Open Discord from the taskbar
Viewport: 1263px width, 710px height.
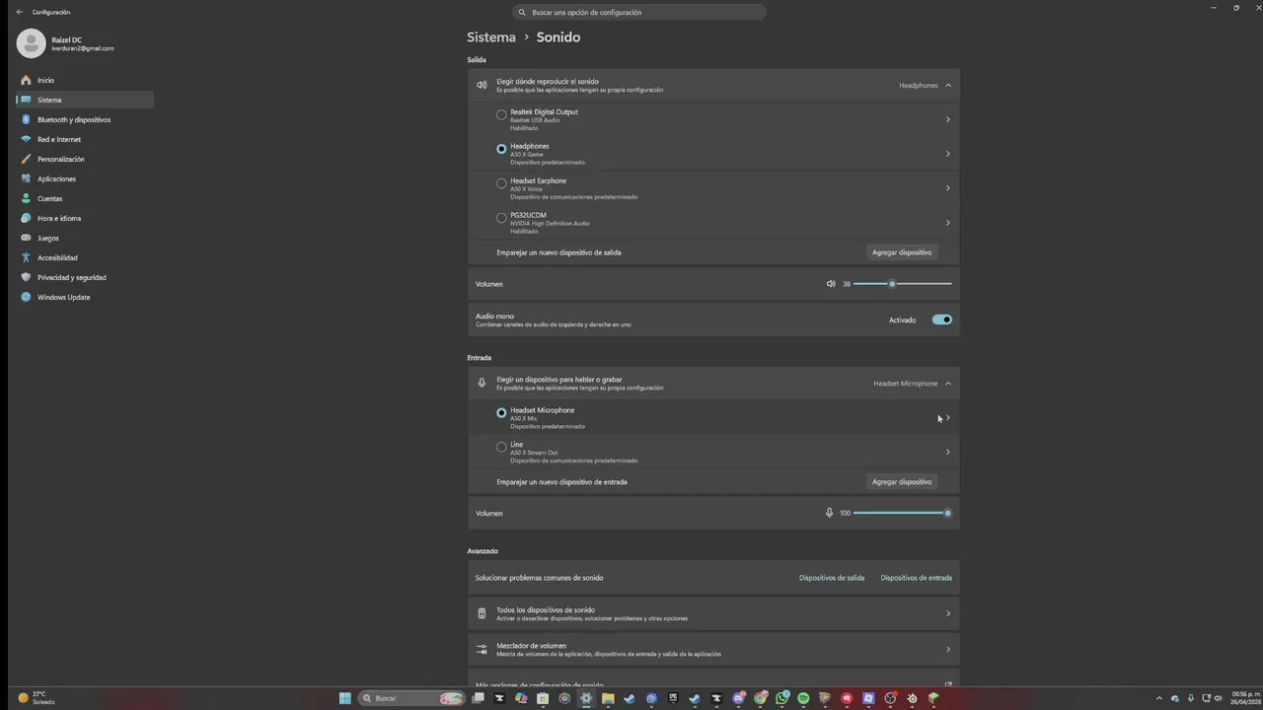tap(739, 698)
